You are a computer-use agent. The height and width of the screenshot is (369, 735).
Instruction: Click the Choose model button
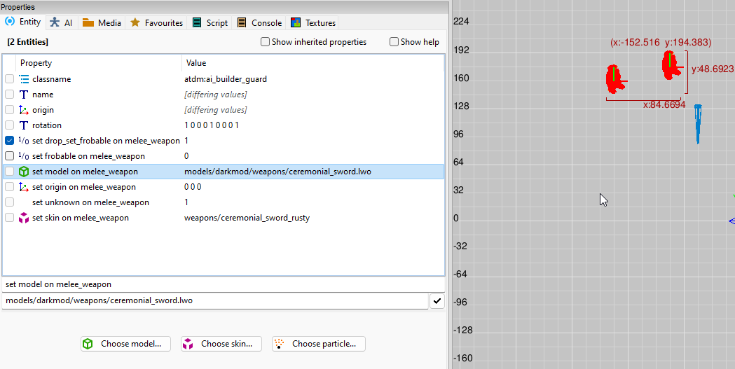[125, 344]
